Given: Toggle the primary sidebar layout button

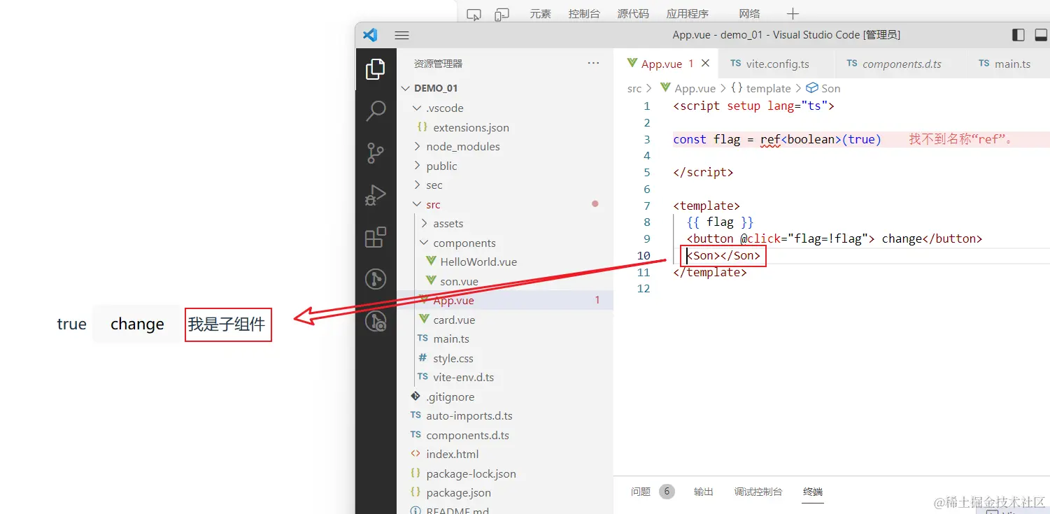Looking at the screenshot, I should coord(1019,35).
